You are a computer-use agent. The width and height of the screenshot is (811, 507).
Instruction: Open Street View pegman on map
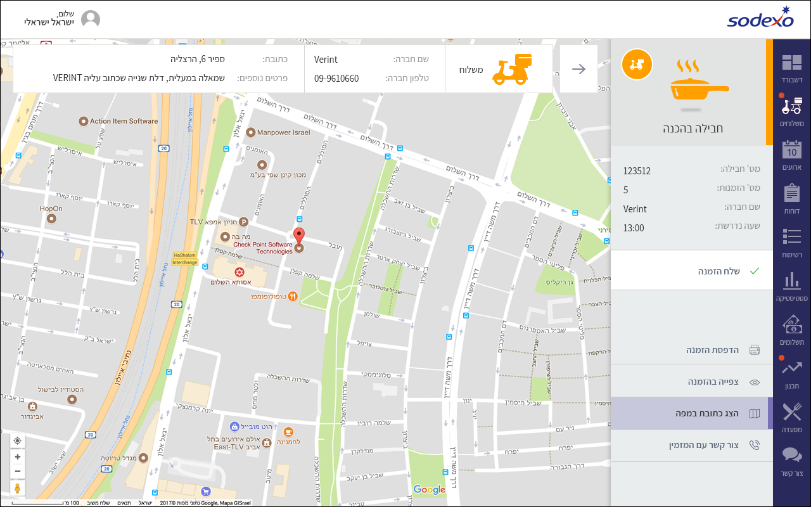click(x=17, y=488)
